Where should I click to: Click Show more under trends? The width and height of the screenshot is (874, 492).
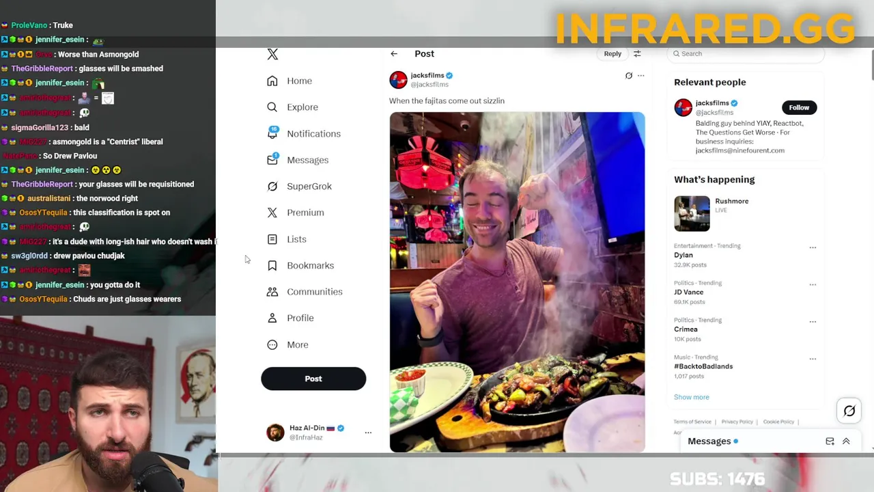pyautogui.click(x=691, y=397)
